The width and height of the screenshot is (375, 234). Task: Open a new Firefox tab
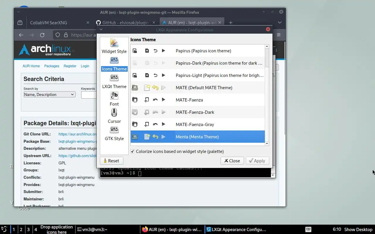click(x=231, y=23)
